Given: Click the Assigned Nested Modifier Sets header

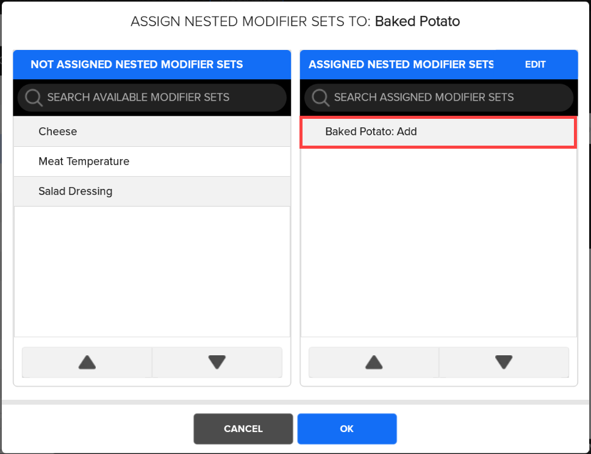Looking at the screenshot, I should coord(401,65).
